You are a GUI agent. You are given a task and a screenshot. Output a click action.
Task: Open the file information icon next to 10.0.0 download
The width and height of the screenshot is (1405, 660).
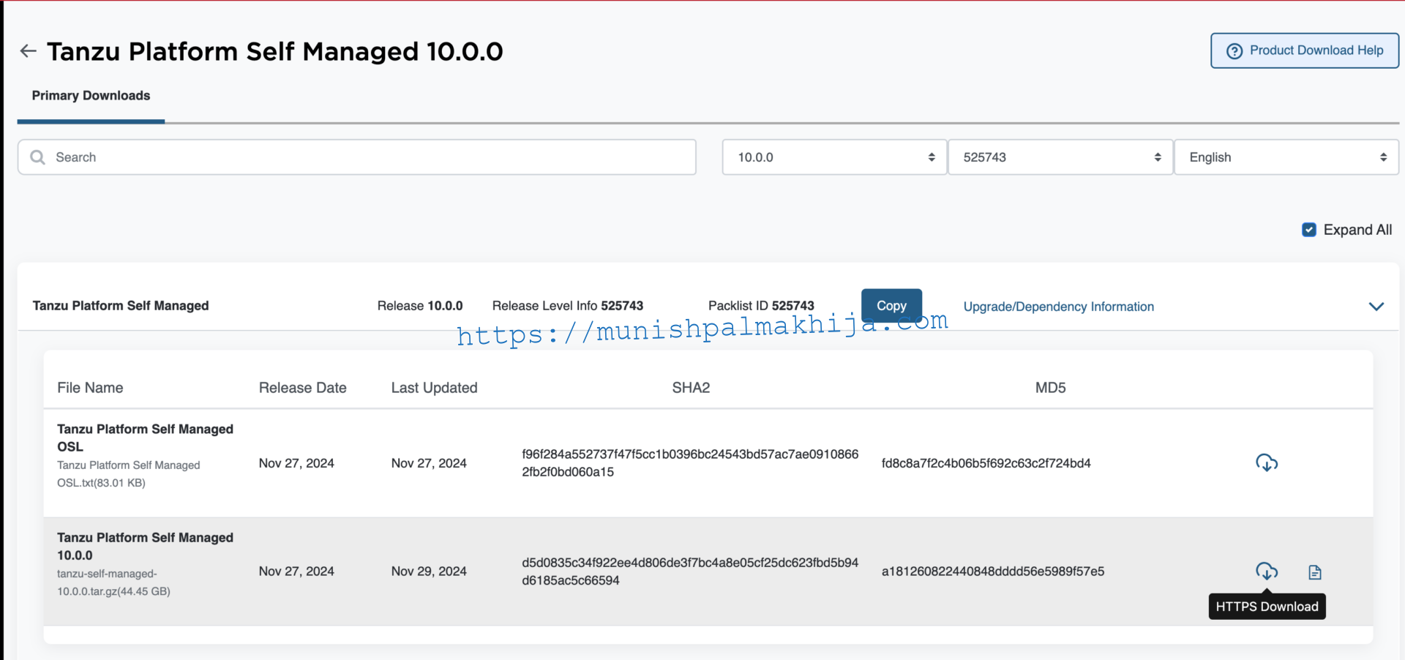tap(1315, 571)
